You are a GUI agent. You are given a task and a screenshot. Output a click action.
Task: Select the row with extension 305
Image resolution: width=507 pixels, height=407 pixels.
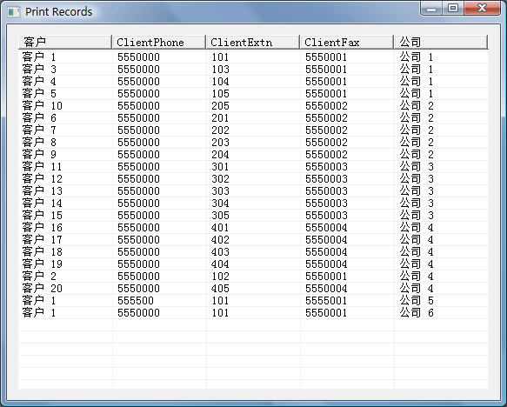(253, 216)
